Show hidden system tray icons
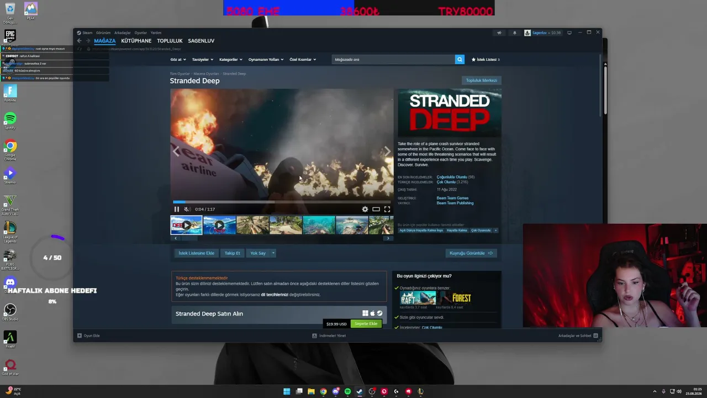This screenshot has width=707, height=398. click(x=655, y=391)
